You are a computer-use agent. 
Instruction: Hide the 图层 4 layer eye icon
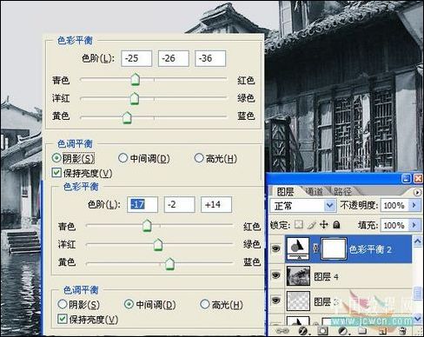(x=276, y=275)
